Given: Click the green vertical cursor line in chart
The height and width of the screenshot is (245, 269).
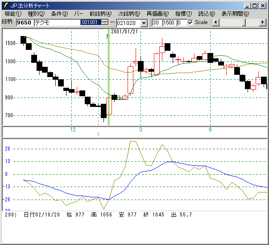Looking at the screenshot, I should click(108, 77).
